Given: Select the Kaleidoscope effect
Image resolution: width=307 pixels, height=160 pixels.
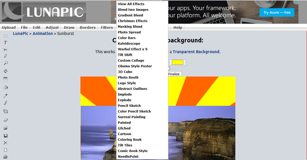Looking at the screenshot, I should [129, 43].
